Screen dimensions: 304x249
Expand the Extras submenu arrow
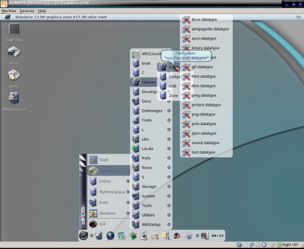[128, 181]
